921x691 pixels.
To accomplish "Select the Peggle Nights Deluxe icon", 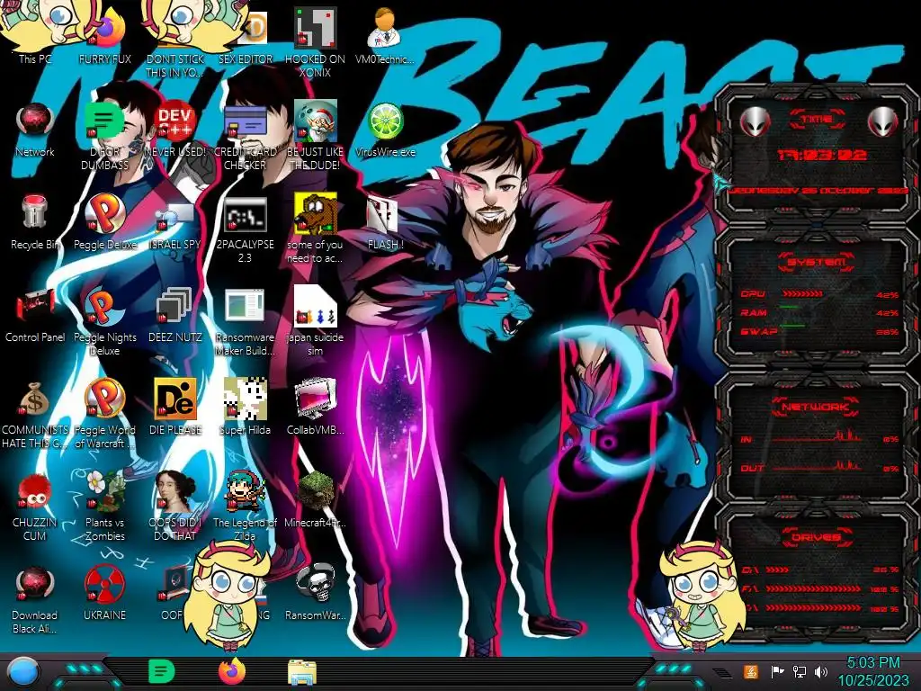I will tap(104, 321).
